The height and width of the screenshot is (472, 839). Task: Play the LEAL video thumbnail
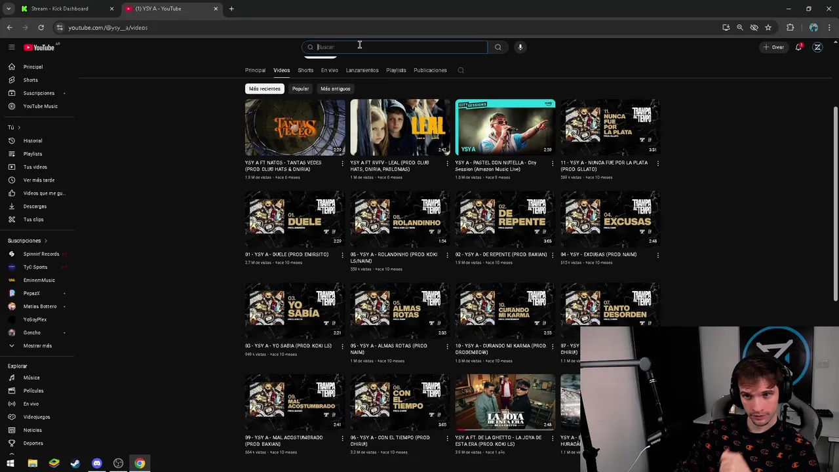[400, 127]
